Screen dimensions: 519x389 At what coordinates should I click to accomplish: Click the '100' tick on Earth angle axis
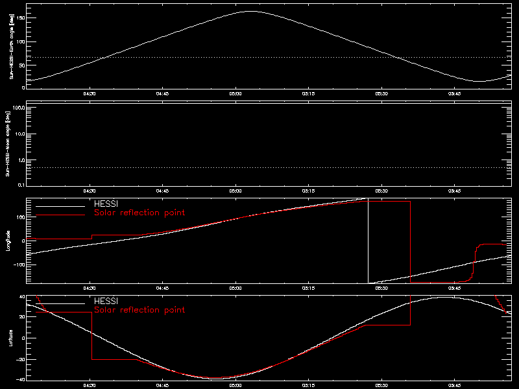pos(21,41)
